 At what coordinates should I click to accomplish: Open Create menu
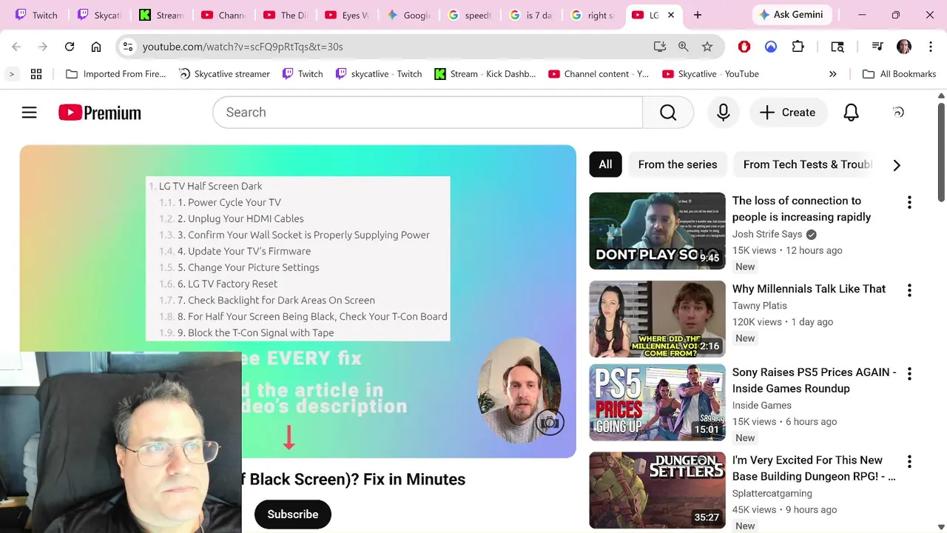(x=787, y=113)
